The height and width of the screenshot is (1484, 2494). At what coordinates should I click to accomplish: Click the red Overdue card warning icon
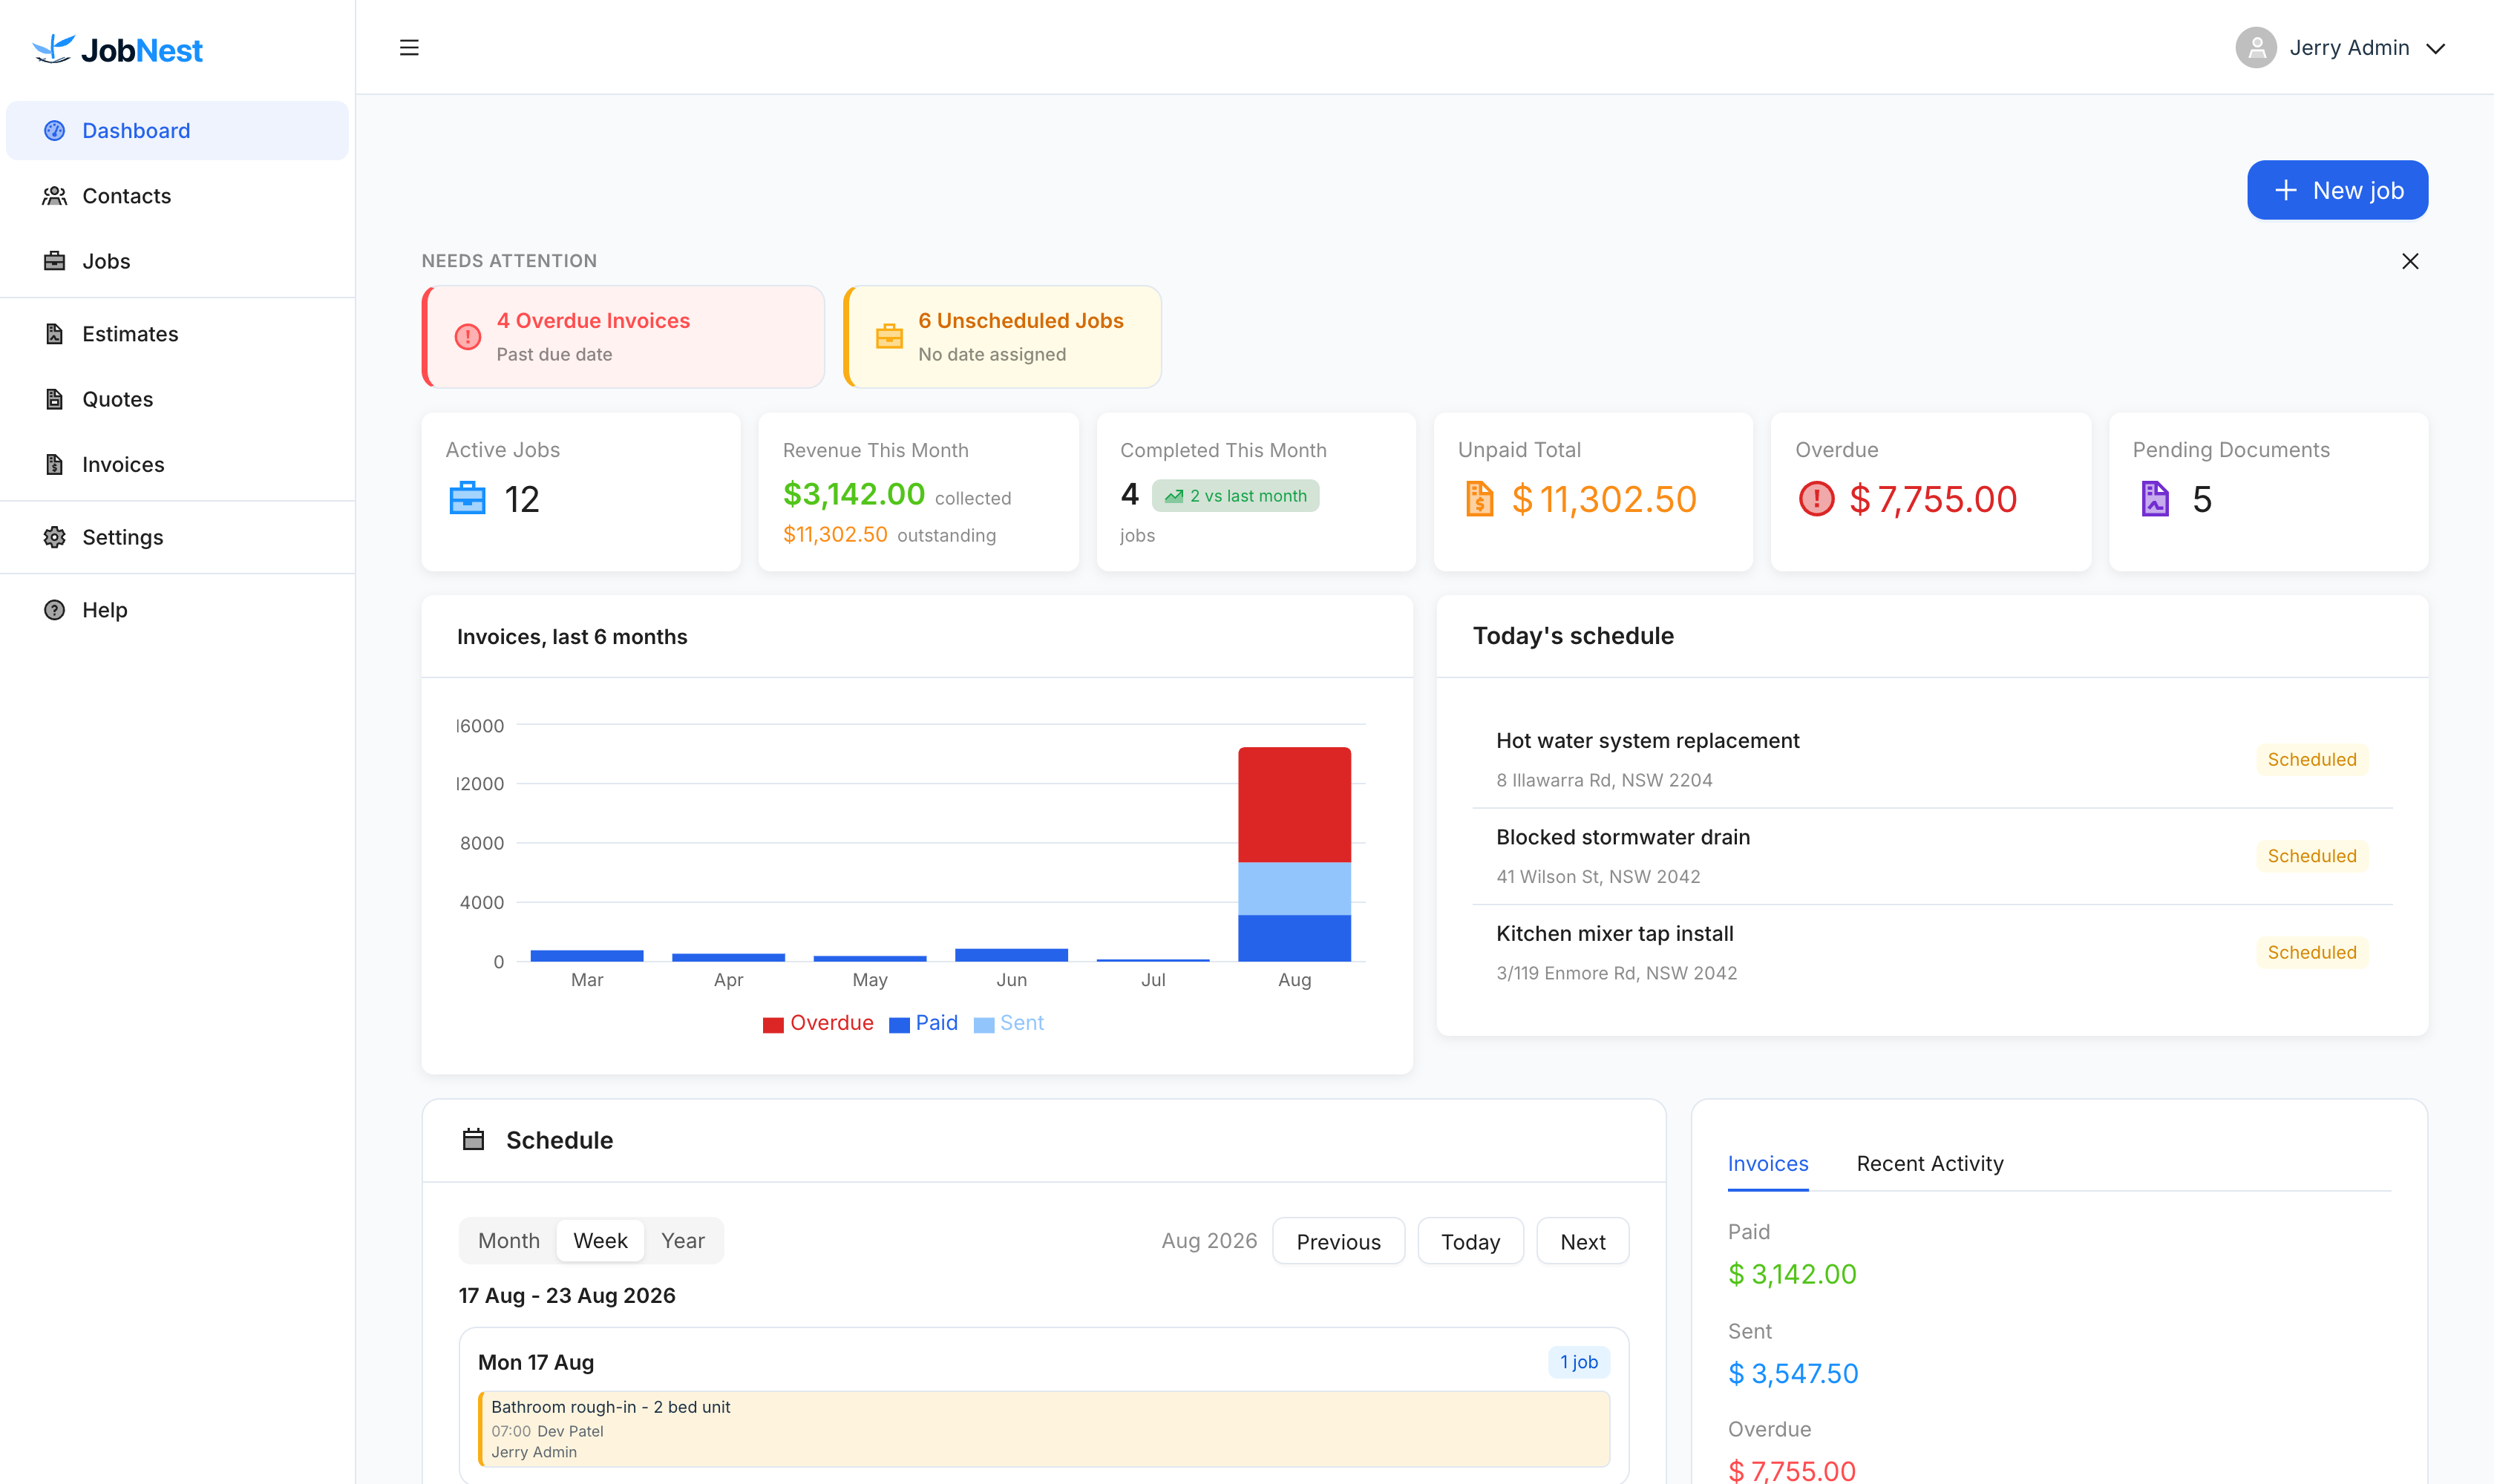1817,498
